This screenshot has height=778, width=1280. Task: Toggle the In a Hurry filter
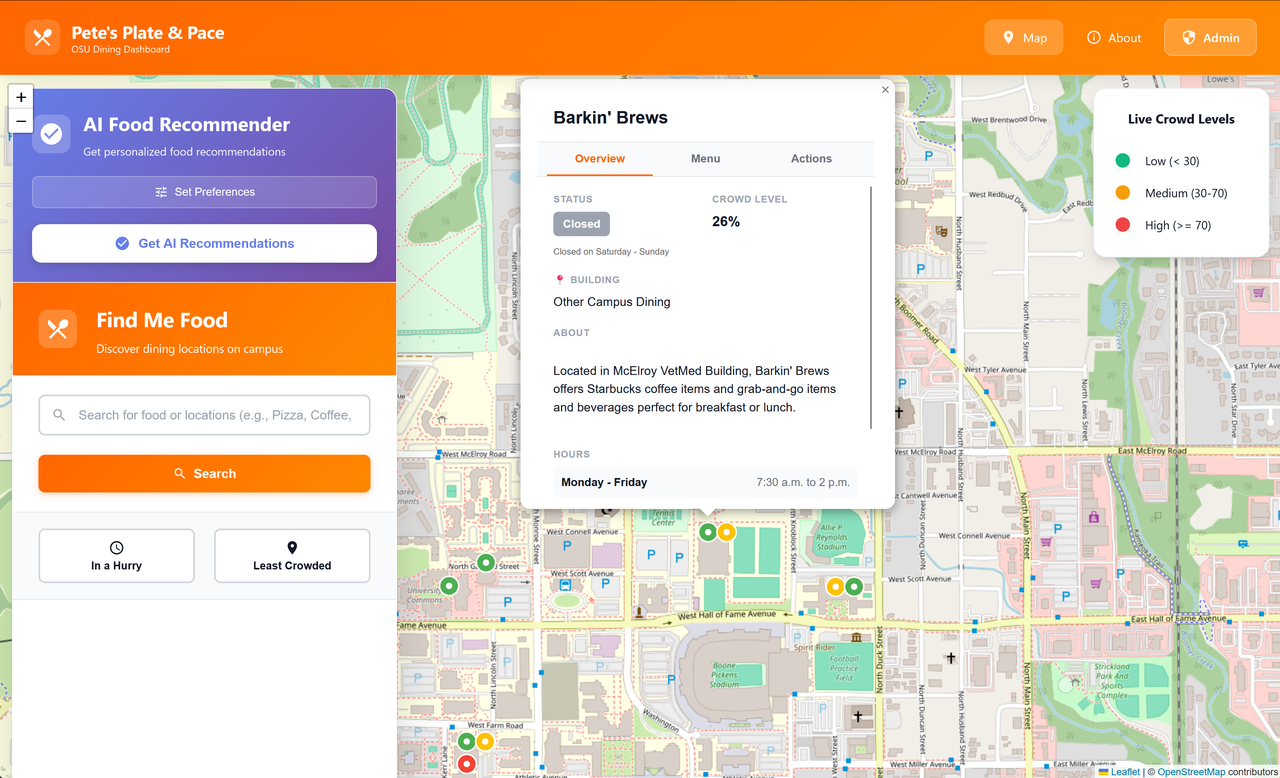click(116, 556)
